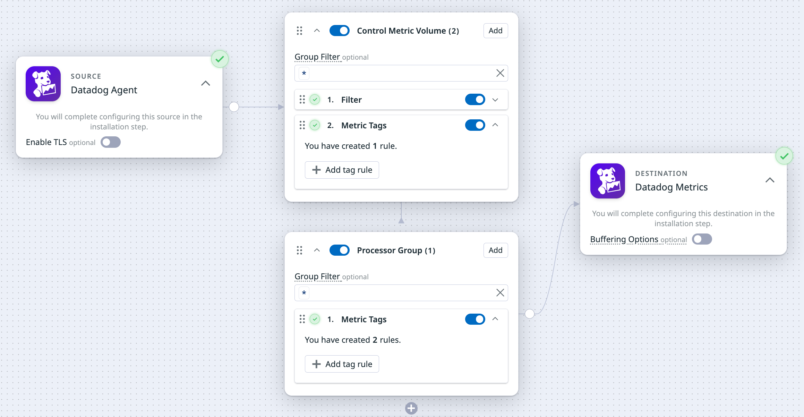
Task: Turn on Buffering Options toggle
Action: (x=702, y=239)
